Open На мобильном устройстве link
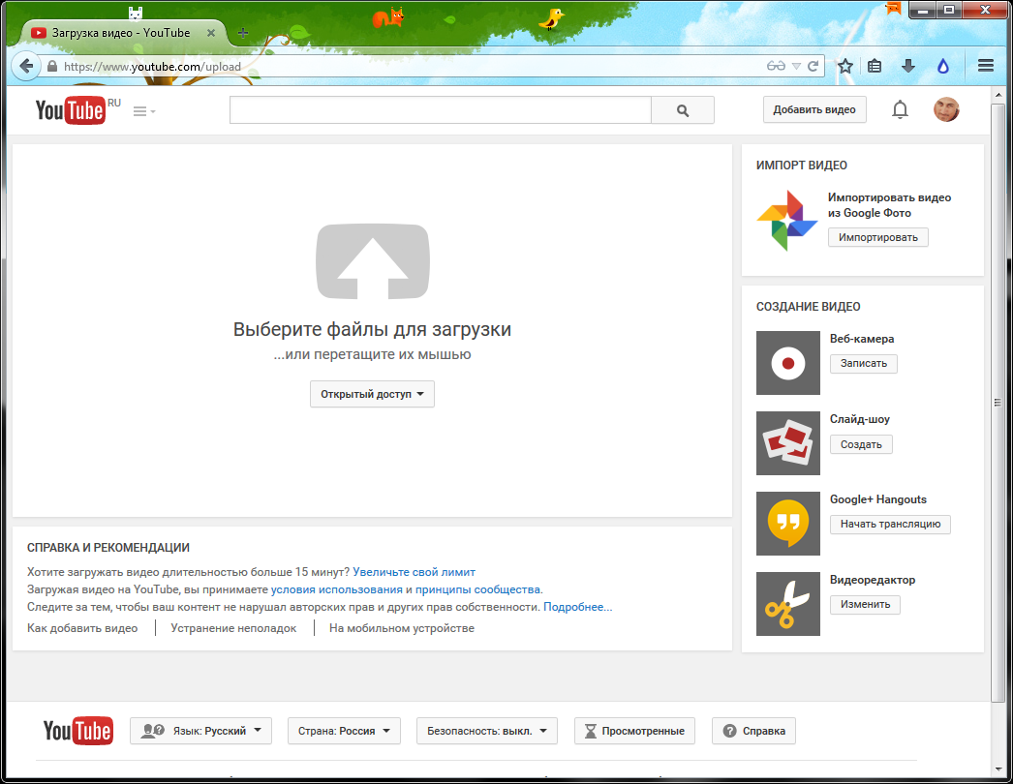Image resolution: width=1013 pixels, height=784 pixels. click(x=401, y=628)
